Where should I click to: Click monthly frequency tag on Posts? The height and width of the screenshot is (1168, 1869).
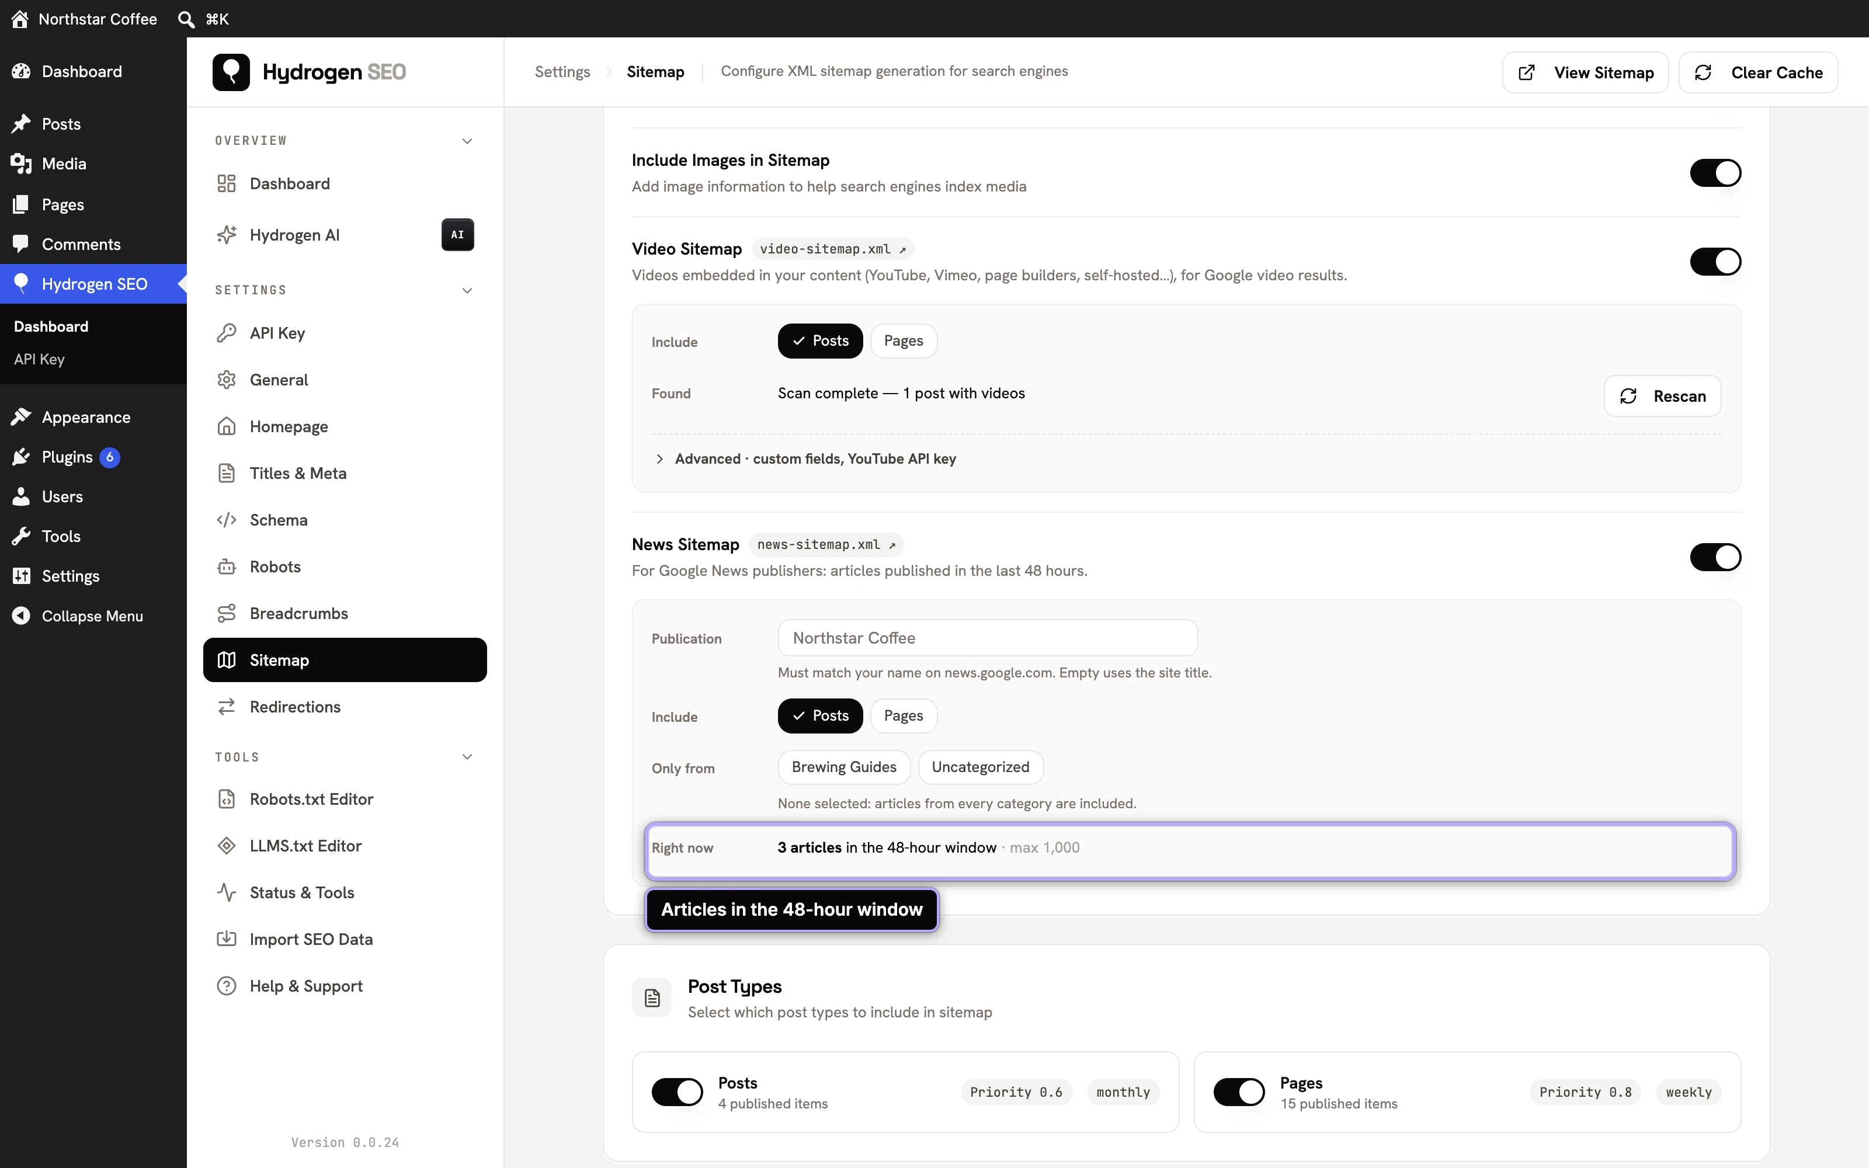(x=1124, y=1092)
